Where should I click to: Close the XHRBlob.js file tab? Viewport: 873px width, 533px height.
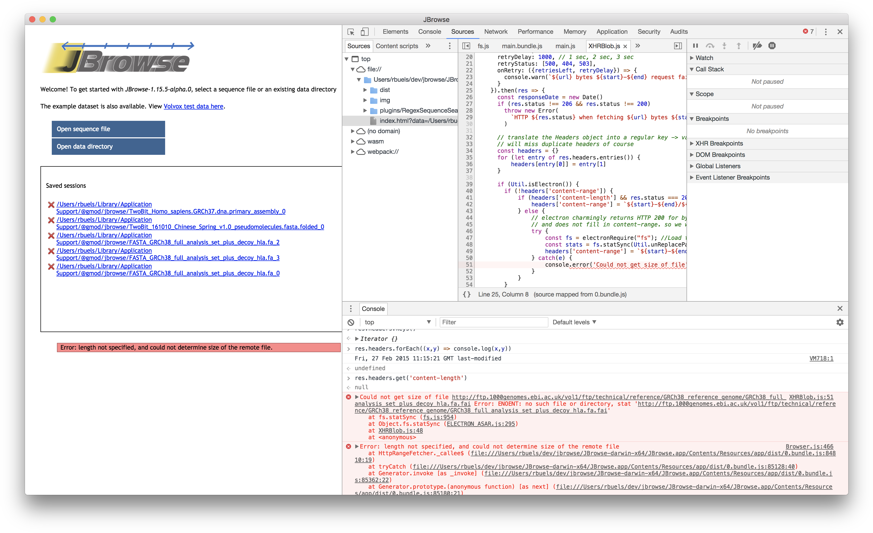pos(625,46)
